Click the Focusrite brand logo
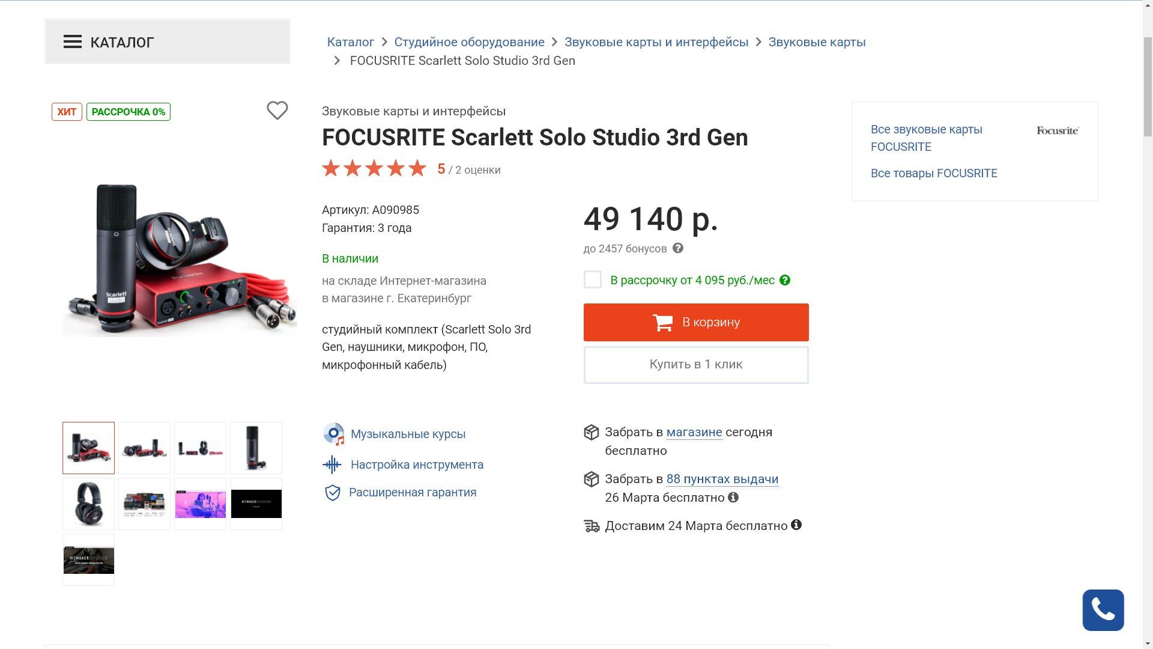 click(x=1057, y=130)
